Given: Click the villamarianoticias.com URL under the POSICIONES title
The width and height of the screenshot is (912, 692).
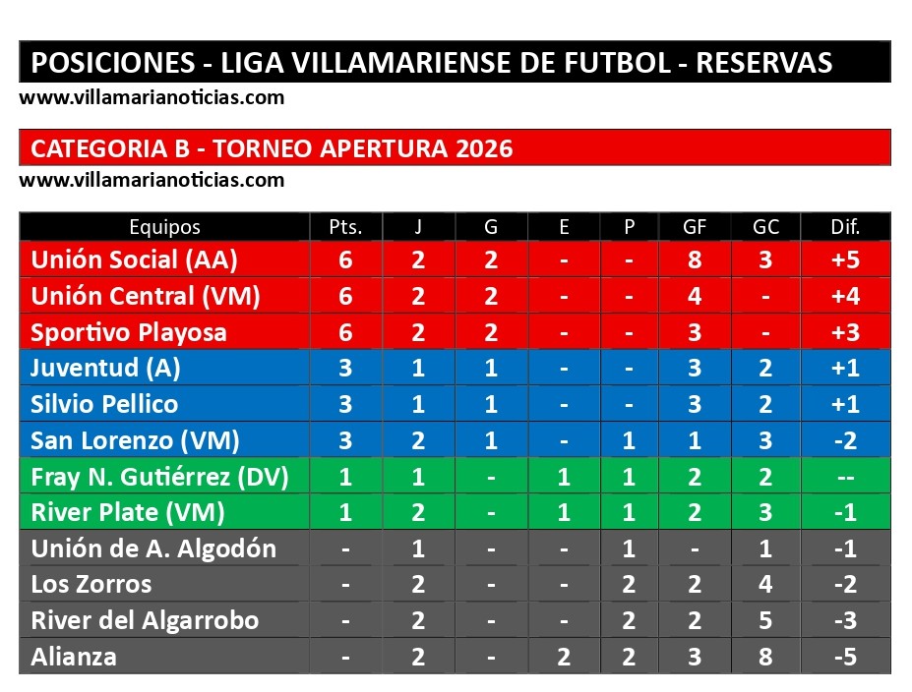Looking at the screenshot, I should (152, 97).
